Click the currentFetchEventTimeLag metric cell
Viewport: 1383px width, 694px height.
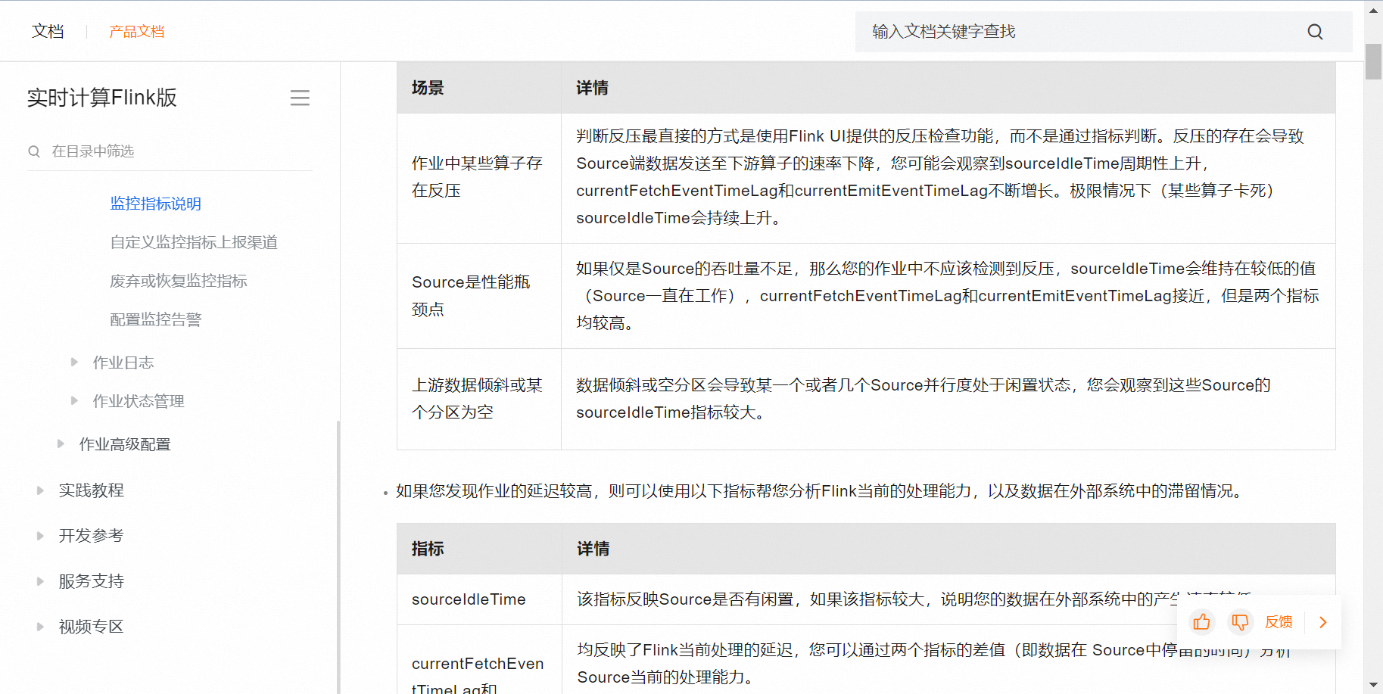click(x=479, y=660)
